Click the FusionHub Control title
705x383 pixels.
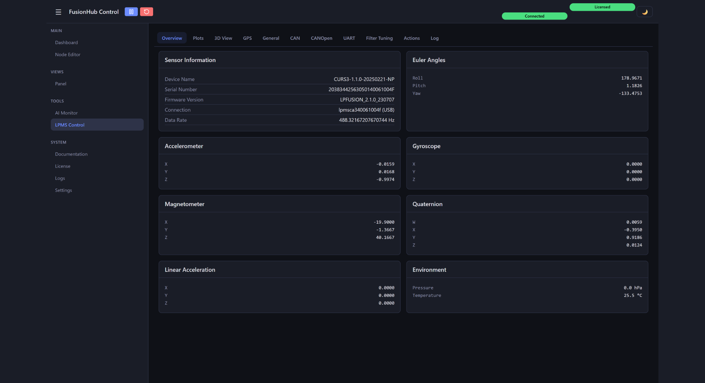click(94, 12)
